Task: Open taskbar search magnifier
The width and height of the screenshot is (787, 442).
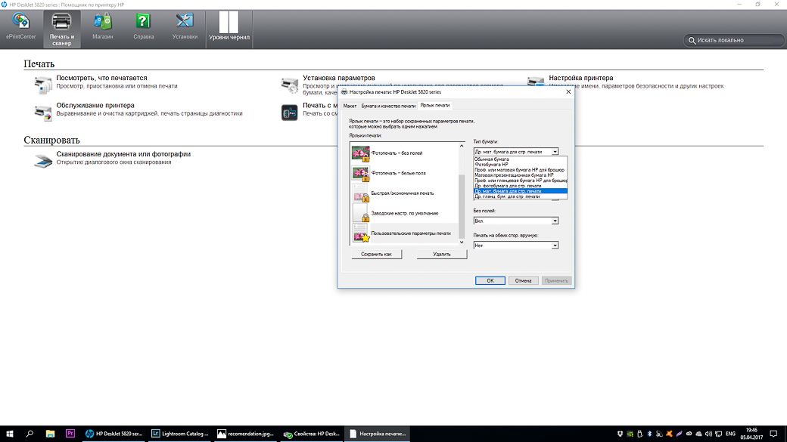Action: tap(30, 434)
